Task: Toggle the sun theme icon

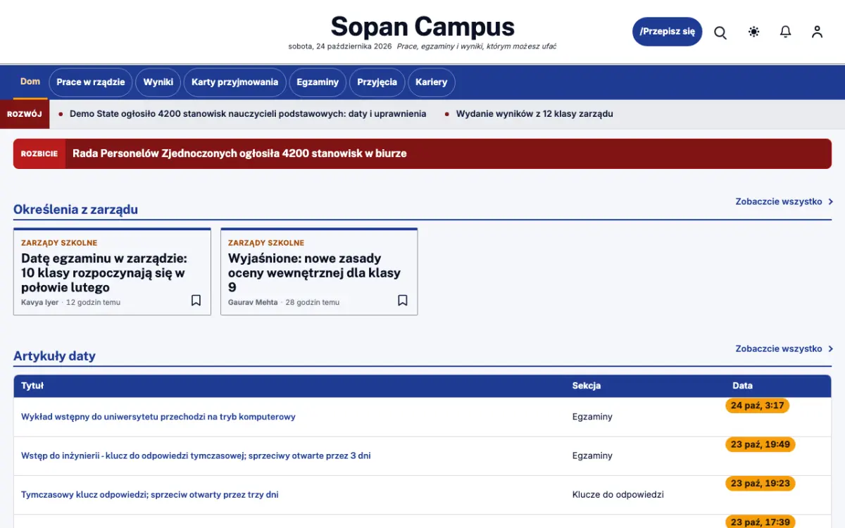Action: tap(754, 32)
